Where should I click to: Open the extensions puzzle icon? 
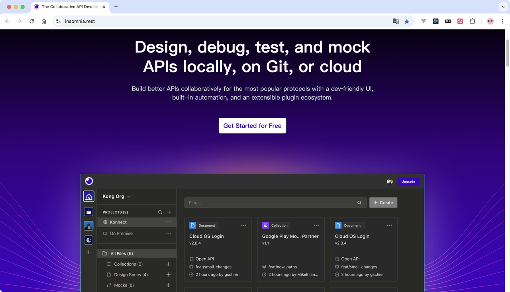point(472,21)
